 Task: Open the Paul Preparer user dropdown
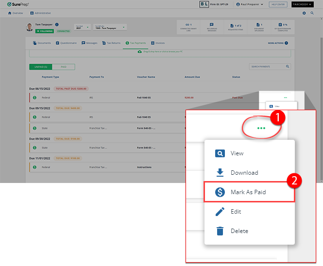click(x=250, y=4)
